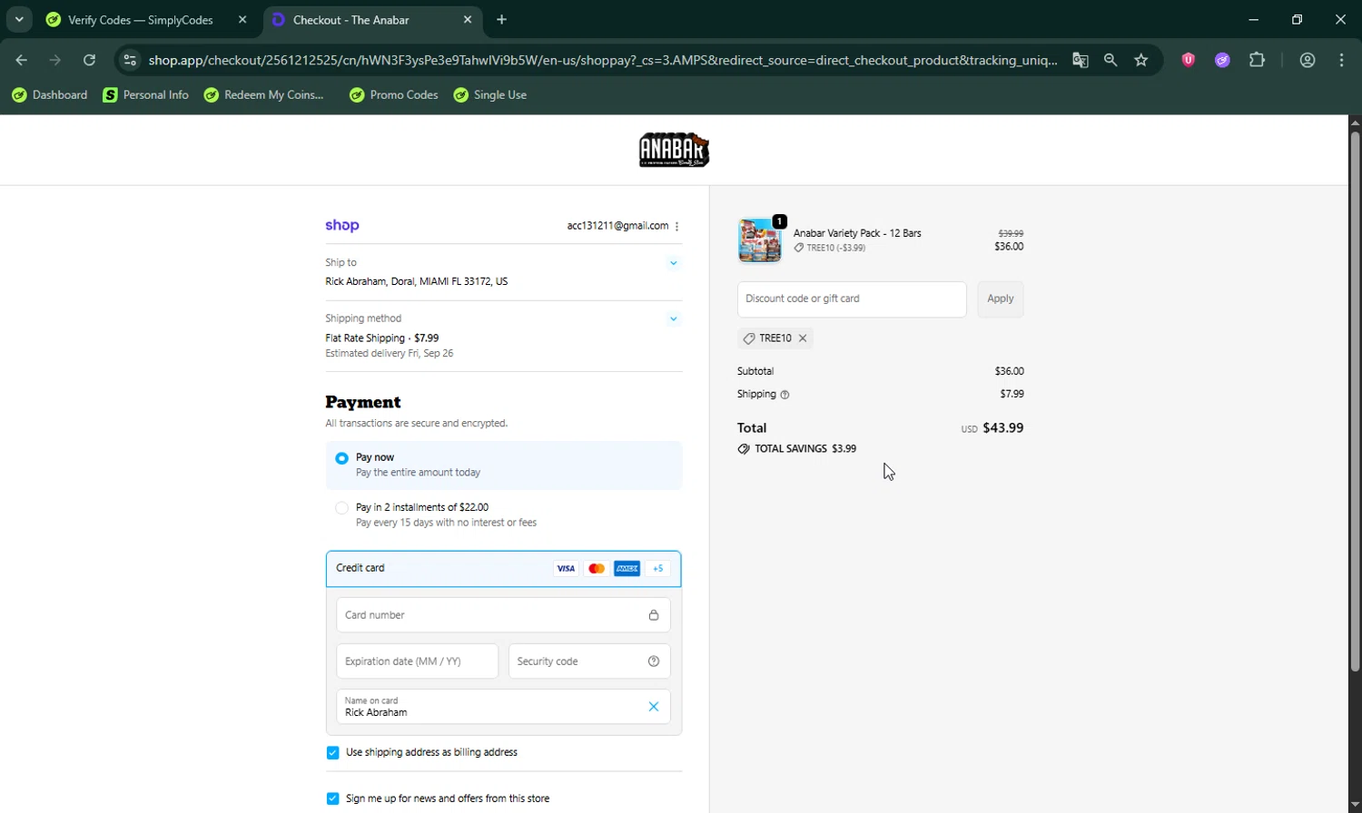Click the Anabar Variety Pack product thumbnail
1362x813 pixels.
coord(760,240)
